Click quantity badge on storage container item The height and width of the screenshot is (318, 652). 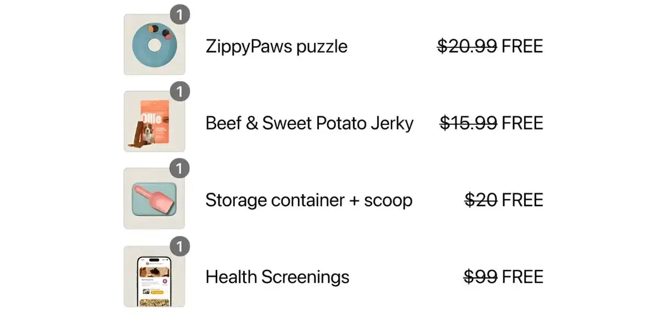pyautogui.click(x=179, y=168)
